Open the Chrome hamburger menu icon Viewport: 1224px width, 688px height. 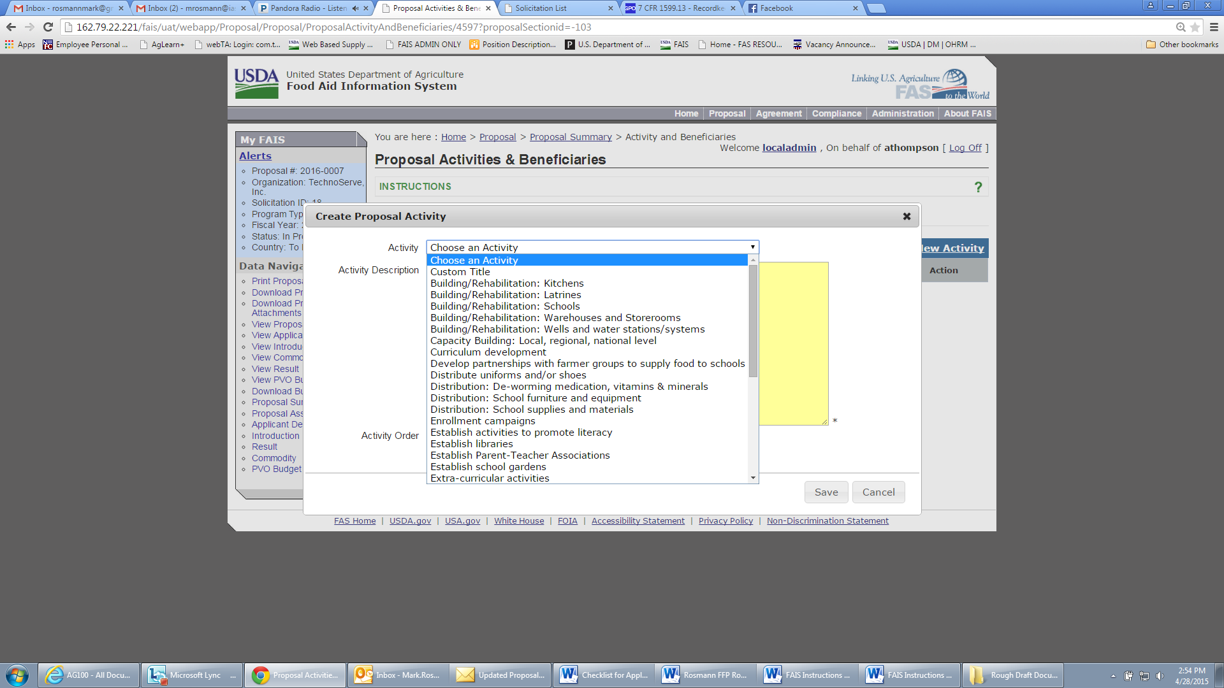click(x=1214, y=27)
